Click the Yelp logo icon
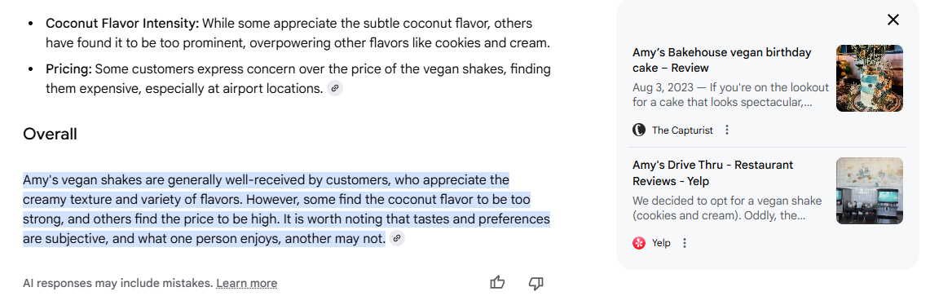This screenshot has height=296, width=952. click(x=639, y=243)
